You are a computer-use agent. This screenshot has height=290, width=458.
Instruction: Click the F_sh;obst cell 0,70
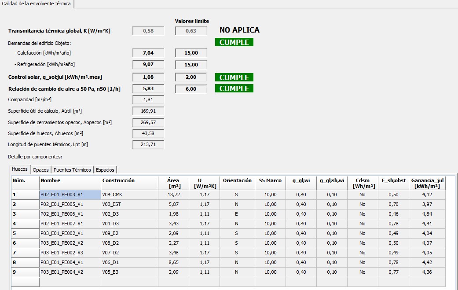[x=393, y=204]
